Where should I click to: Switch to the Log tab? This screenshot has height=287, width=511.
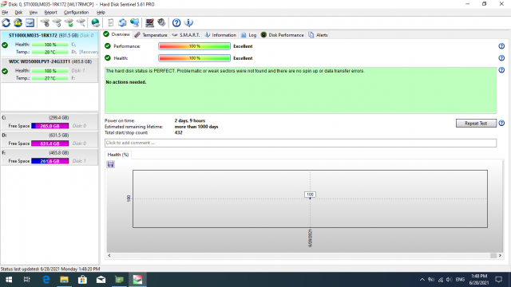pos(248,35)
